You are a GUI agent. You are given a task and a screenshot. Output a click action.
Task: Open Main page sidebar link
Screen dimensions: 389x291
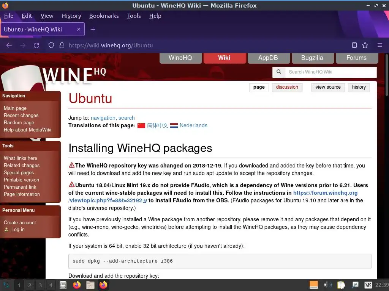(x=15, y=108)
